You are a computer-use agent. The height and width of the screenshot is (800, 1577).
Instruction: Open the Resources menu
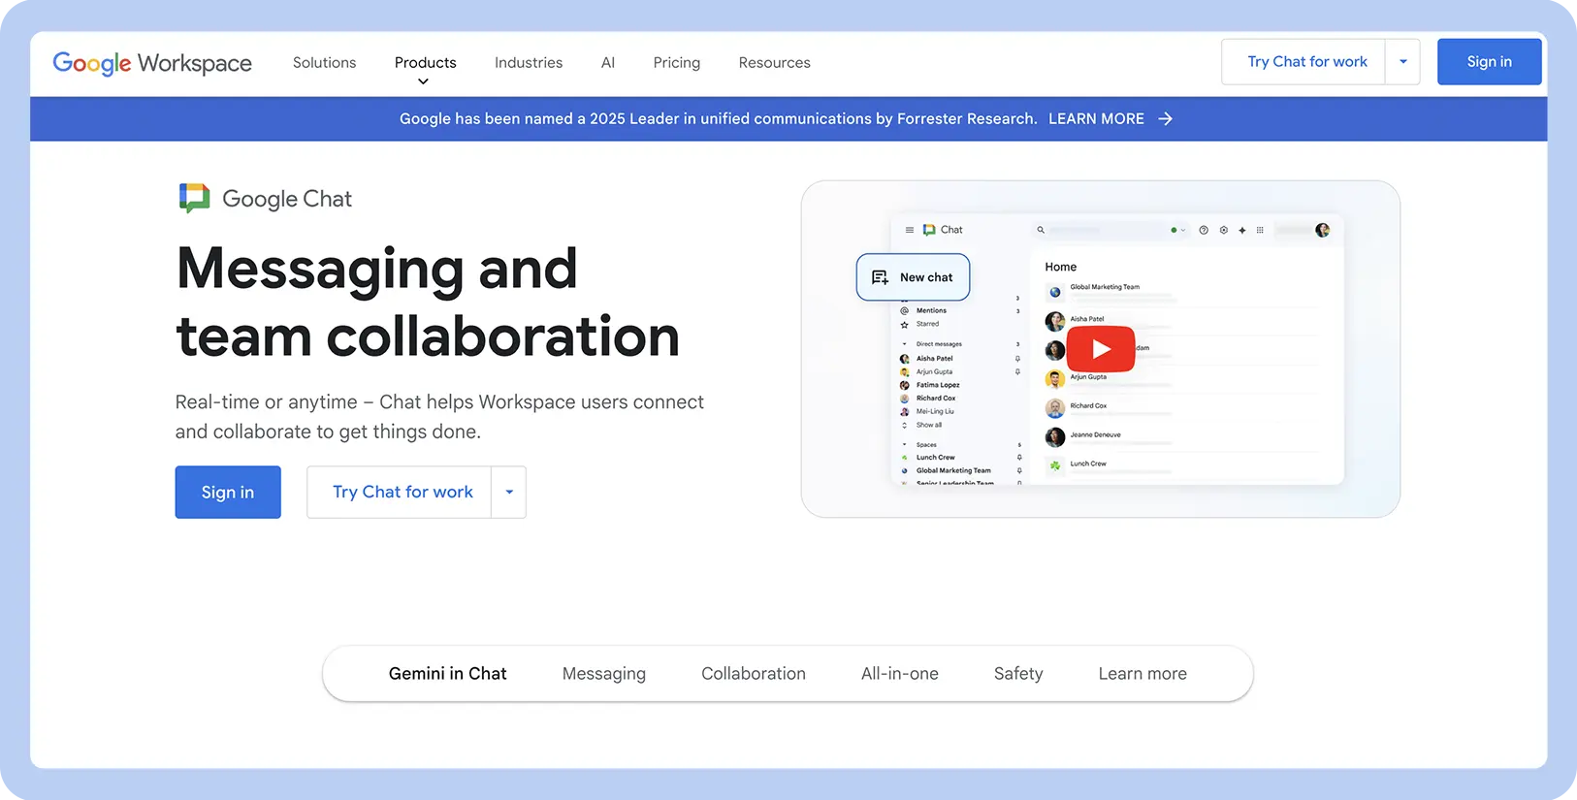(774, 62)
